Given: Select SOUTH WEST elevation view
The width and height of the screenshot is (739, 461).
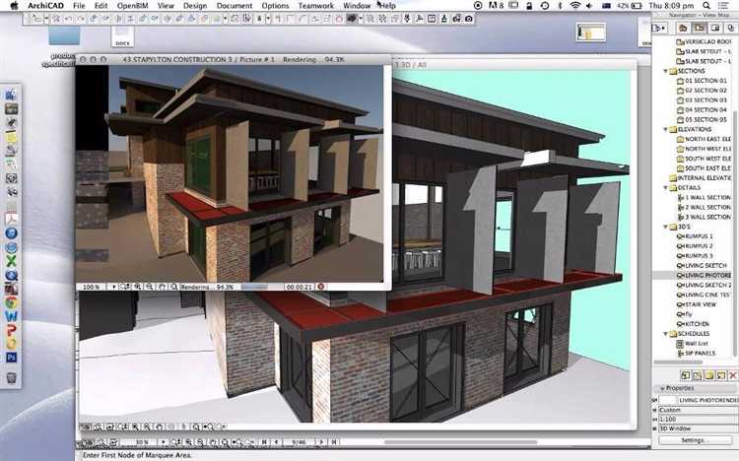Looking at the screenshot, I should point(704,159).
